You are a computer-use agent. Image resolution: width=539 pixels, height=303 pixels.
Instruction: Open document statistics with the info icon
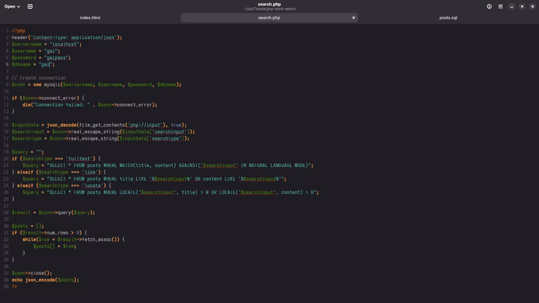tap(488, 6)
